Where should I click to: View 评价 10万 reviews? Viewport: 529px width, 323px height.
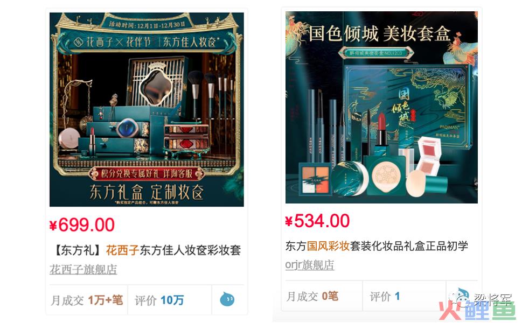tap(159, 300)
